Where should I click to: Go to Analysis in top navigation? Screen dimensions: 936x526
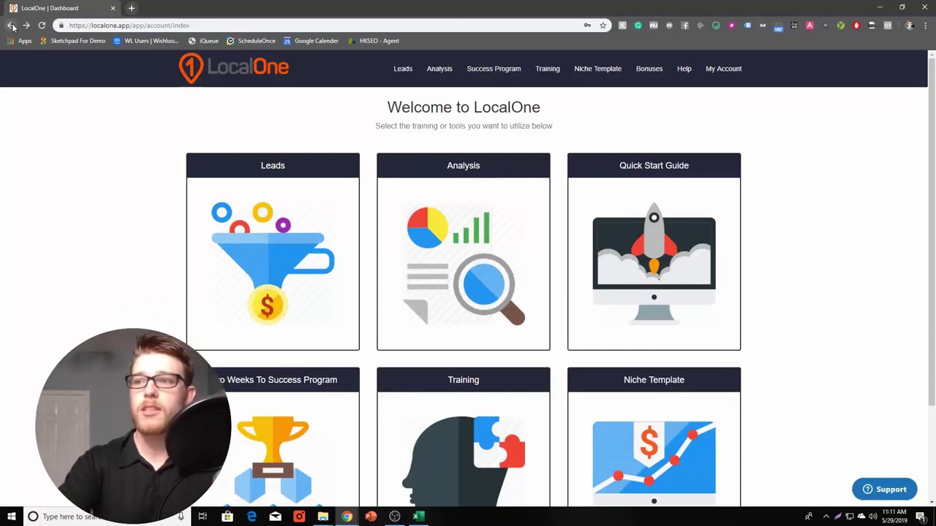coord(439,69)
